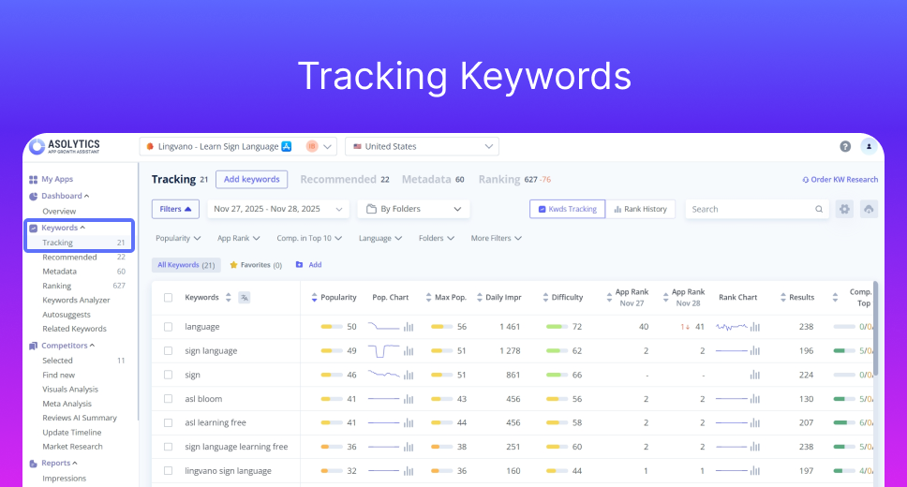This screenshot has width=907, height=487.
Task: Click the search magnifier icon
Action: point(819,210)
